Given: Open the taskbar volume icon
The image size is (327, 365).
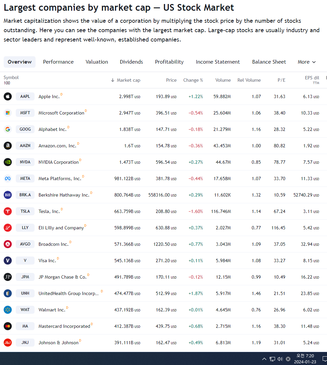Looking at the screenshot, I should click(x=280, y=359).
